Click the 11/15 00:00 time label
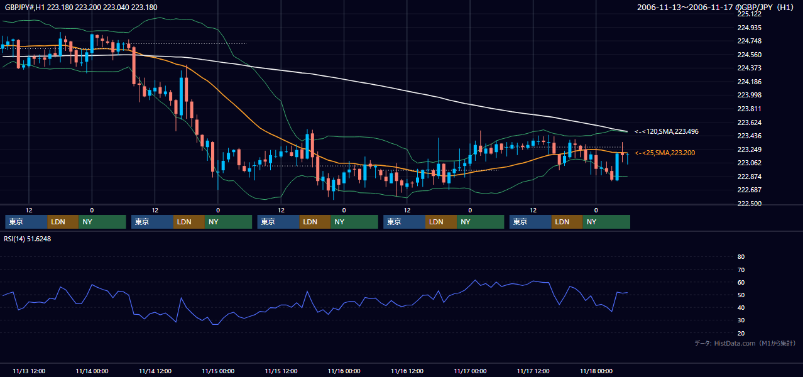Screen dimensions: 803x377 pos(218,371)
